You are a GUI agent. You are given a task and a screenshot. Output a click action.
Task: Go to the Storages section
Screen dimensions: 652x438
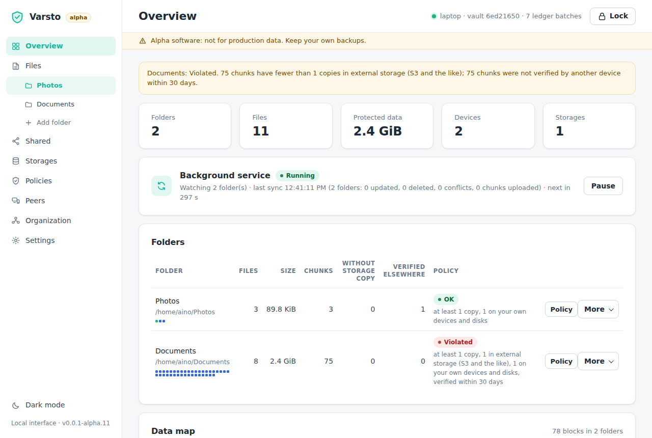pyautogui.click(x=61, y=161)
